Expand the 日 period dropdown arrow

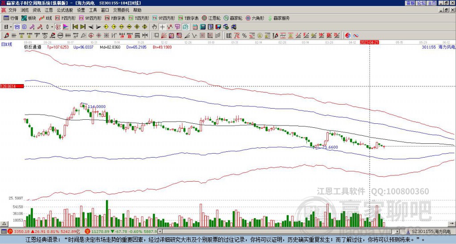click(x=11, y=27)
